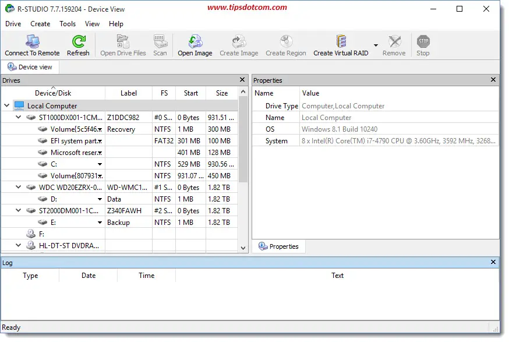The height and width of the screenshot is (342, 509).
Task: Sort drives by Label column header
Action: [x=129, y=93]
